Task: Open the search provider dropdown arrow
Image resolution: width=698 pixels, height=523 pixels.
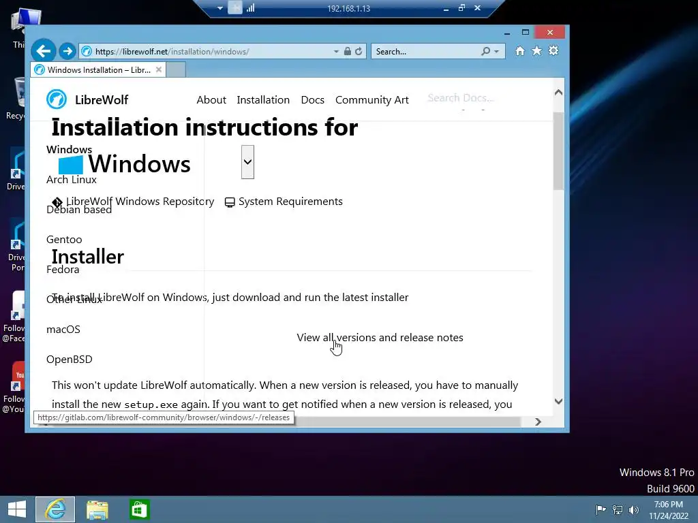Action: click(496, 52)
